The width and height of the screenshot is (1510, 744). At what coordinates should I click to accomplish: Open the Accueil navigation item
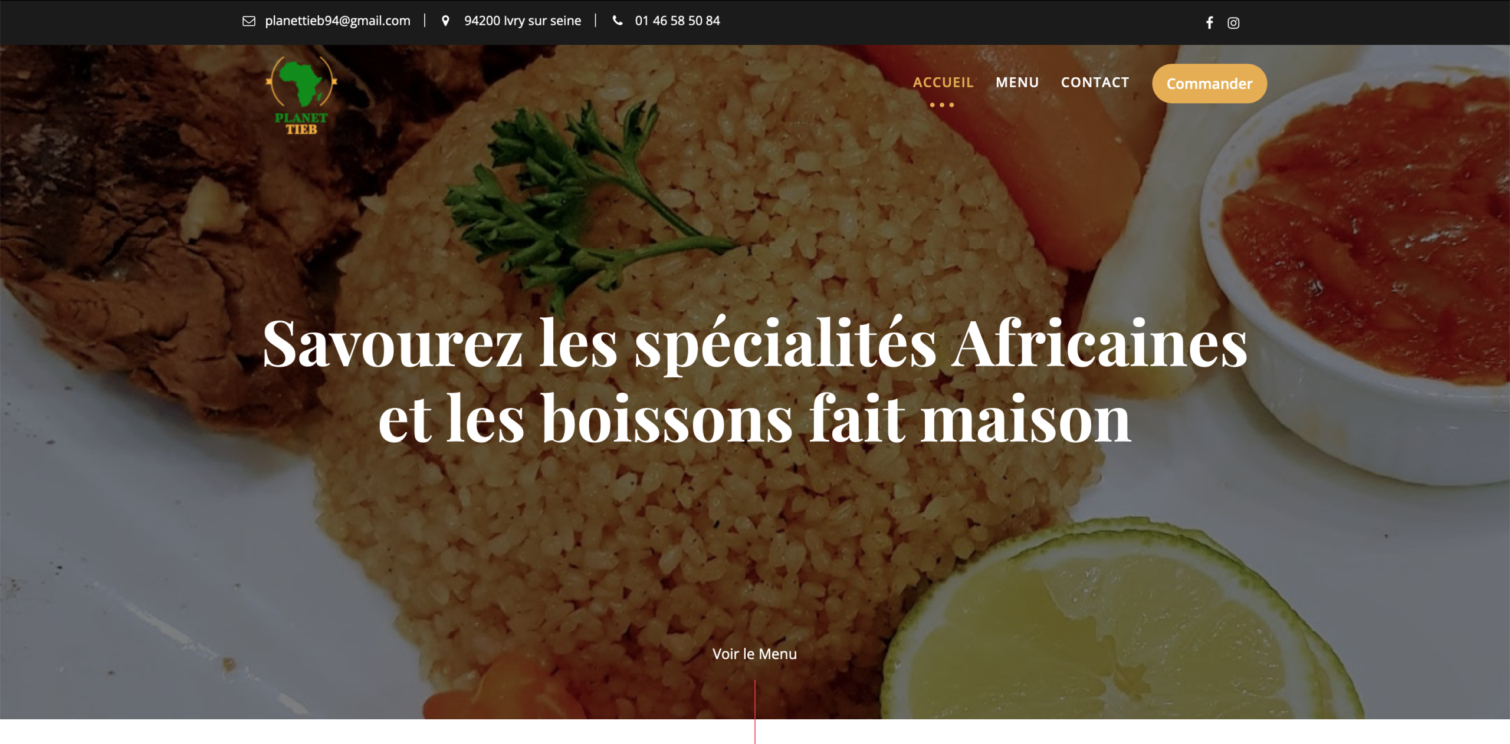click(x=943, y=83)
